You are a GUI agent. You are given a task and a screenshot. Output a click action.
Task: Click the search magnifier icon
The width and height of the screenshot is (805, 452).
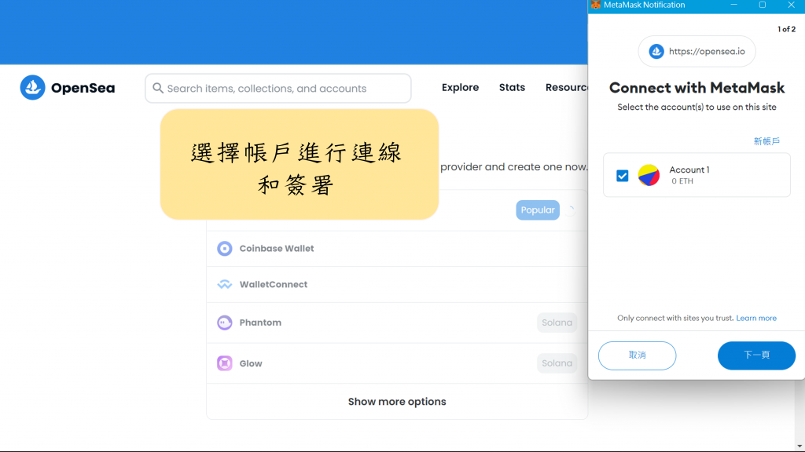click(x=158, y=88)
